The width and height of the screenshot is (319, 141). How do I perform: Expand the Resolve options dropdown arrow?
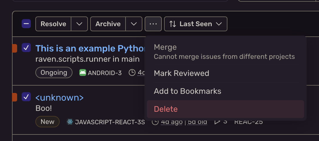(79, 24)
